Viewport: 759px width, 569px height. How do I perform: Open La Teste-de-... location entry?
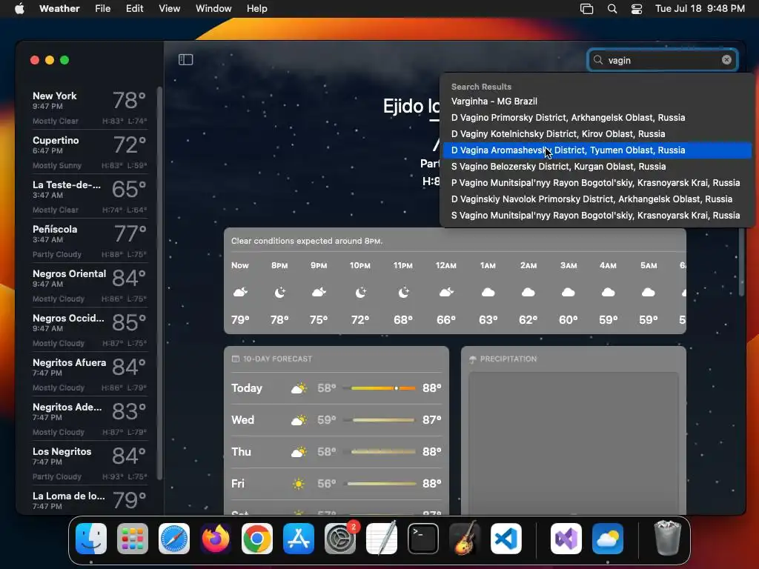click(90, 196)
